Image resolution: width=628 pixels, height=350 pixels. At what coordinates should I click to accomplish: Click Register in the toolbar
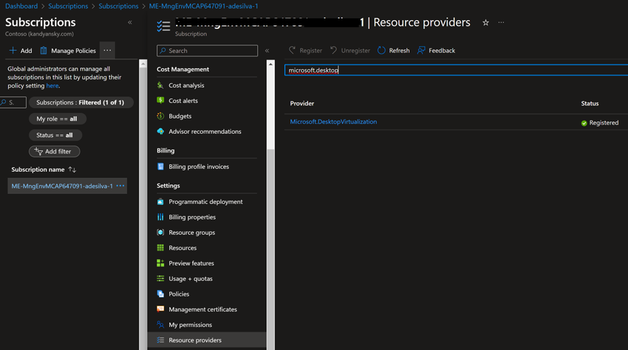point(305,50)
